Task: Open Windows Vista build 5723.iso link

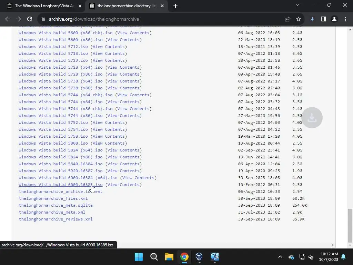Action: click(53, 60)
